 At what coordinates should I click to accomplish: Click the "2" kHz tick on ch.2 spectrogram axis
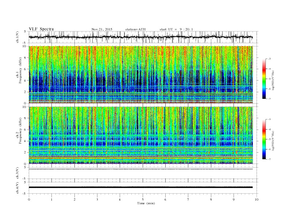coord(25,153)
